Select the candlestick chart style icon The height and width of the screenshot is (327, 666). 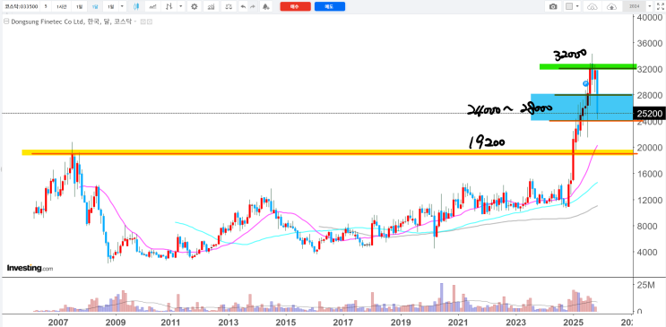coord(136,7)
